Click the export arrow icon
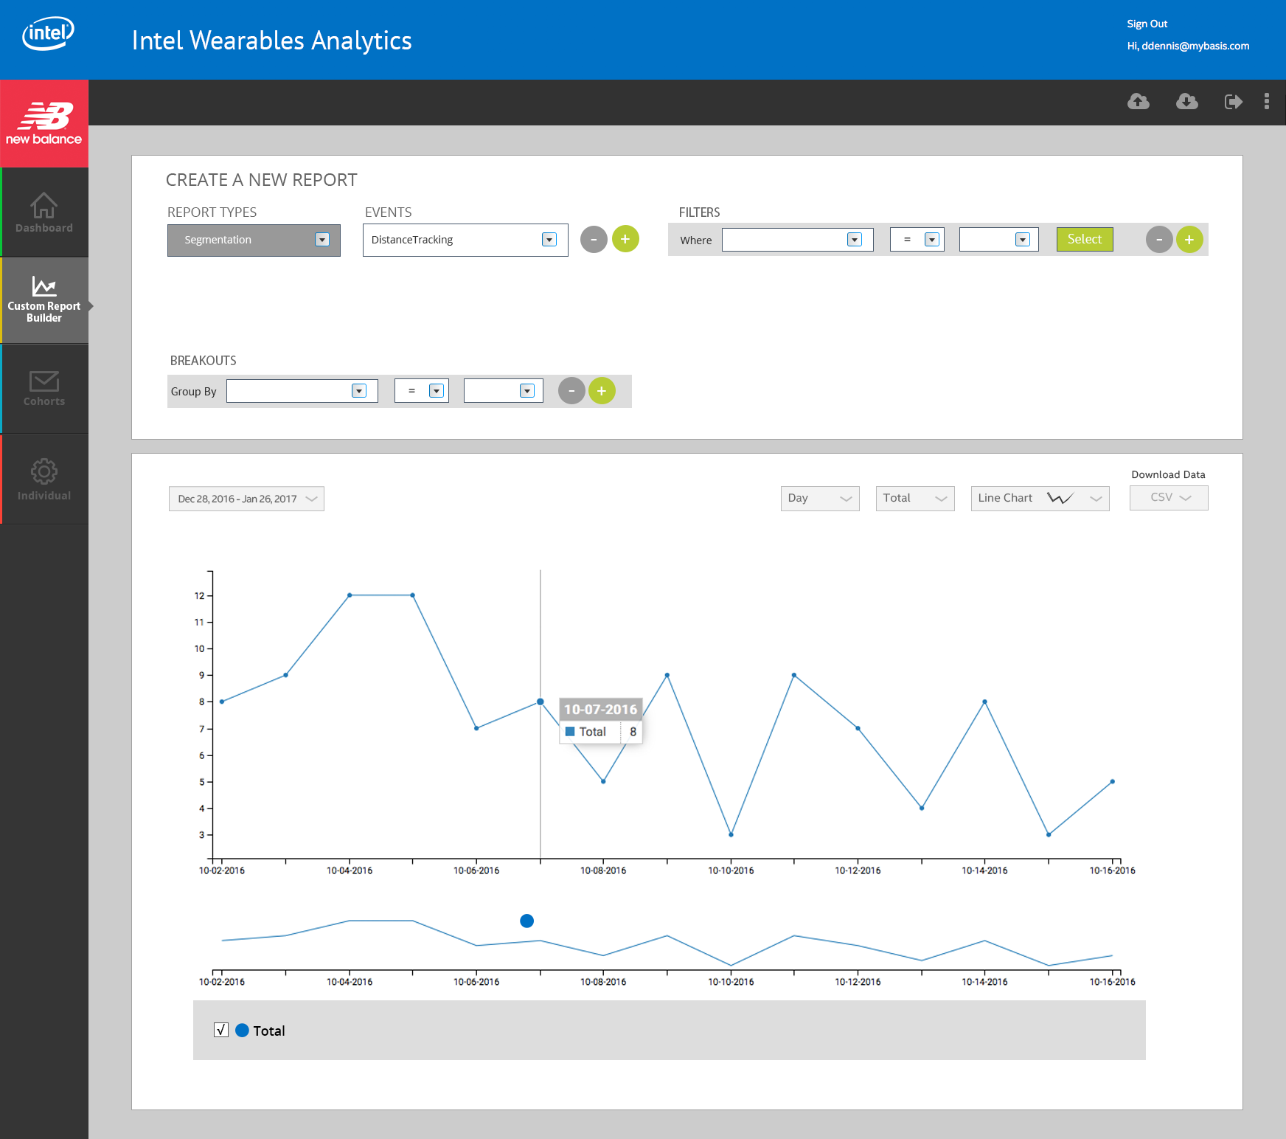Screen dimensions: 1286x1139 click(x=1234, y=101)
